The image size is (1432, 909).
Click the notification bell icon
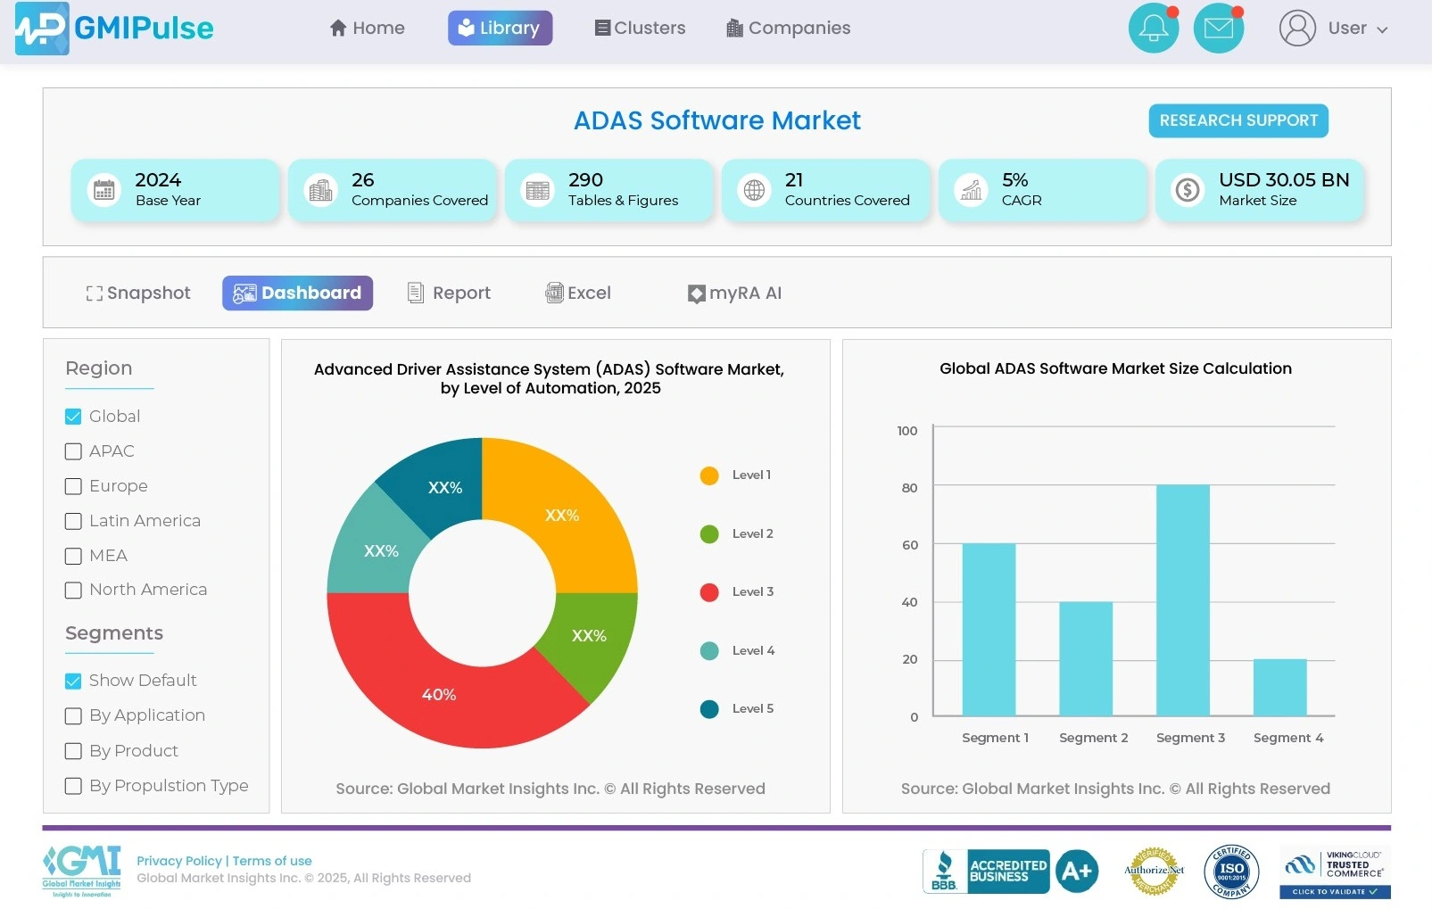1153,29
